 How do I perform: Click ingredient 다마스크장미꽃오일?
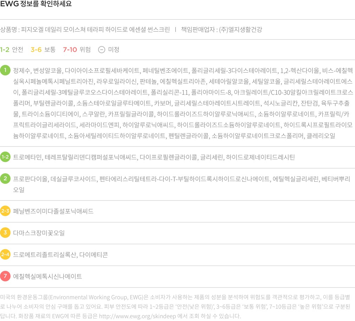pyautogui.click(x=39, y=233)
